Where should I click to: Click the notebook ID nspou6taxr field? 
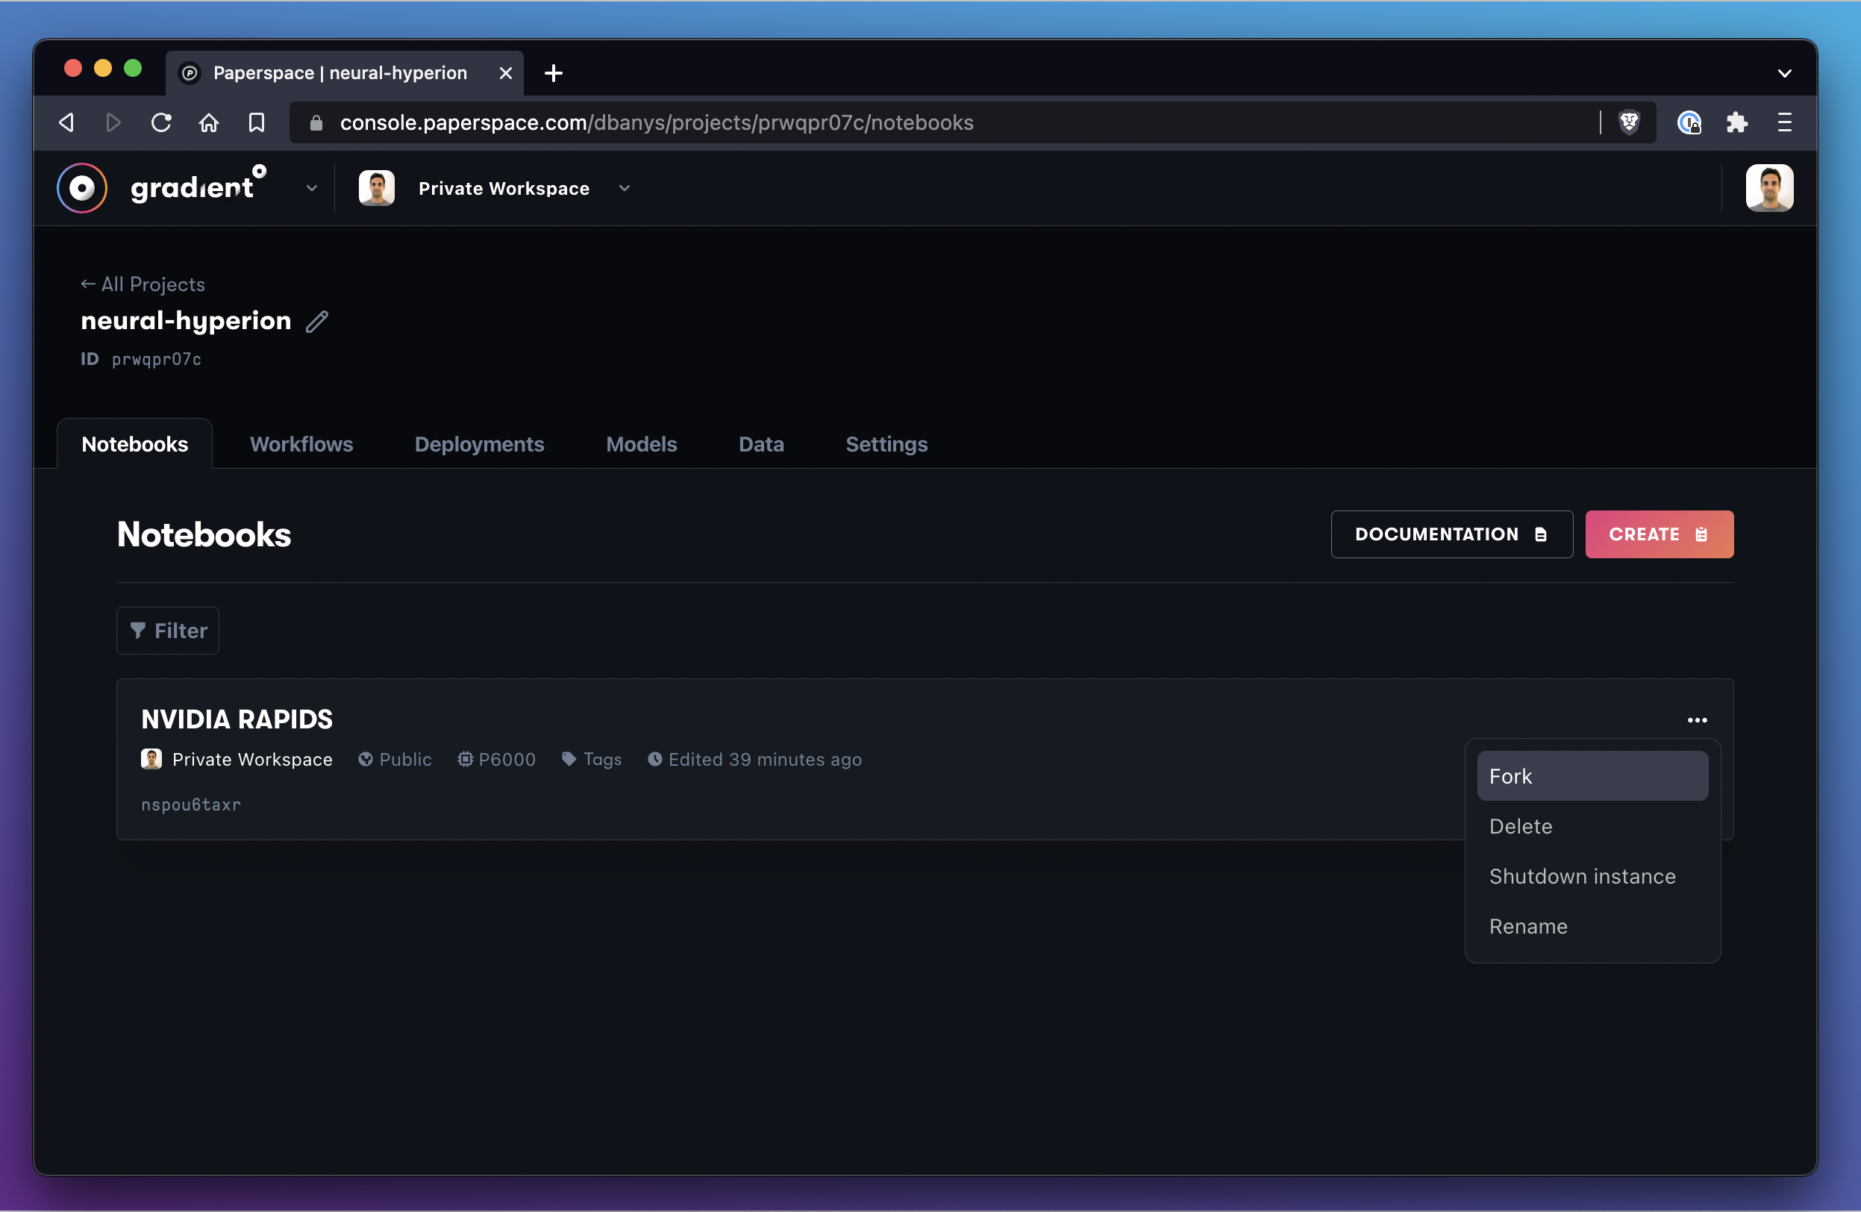(191, 804)
